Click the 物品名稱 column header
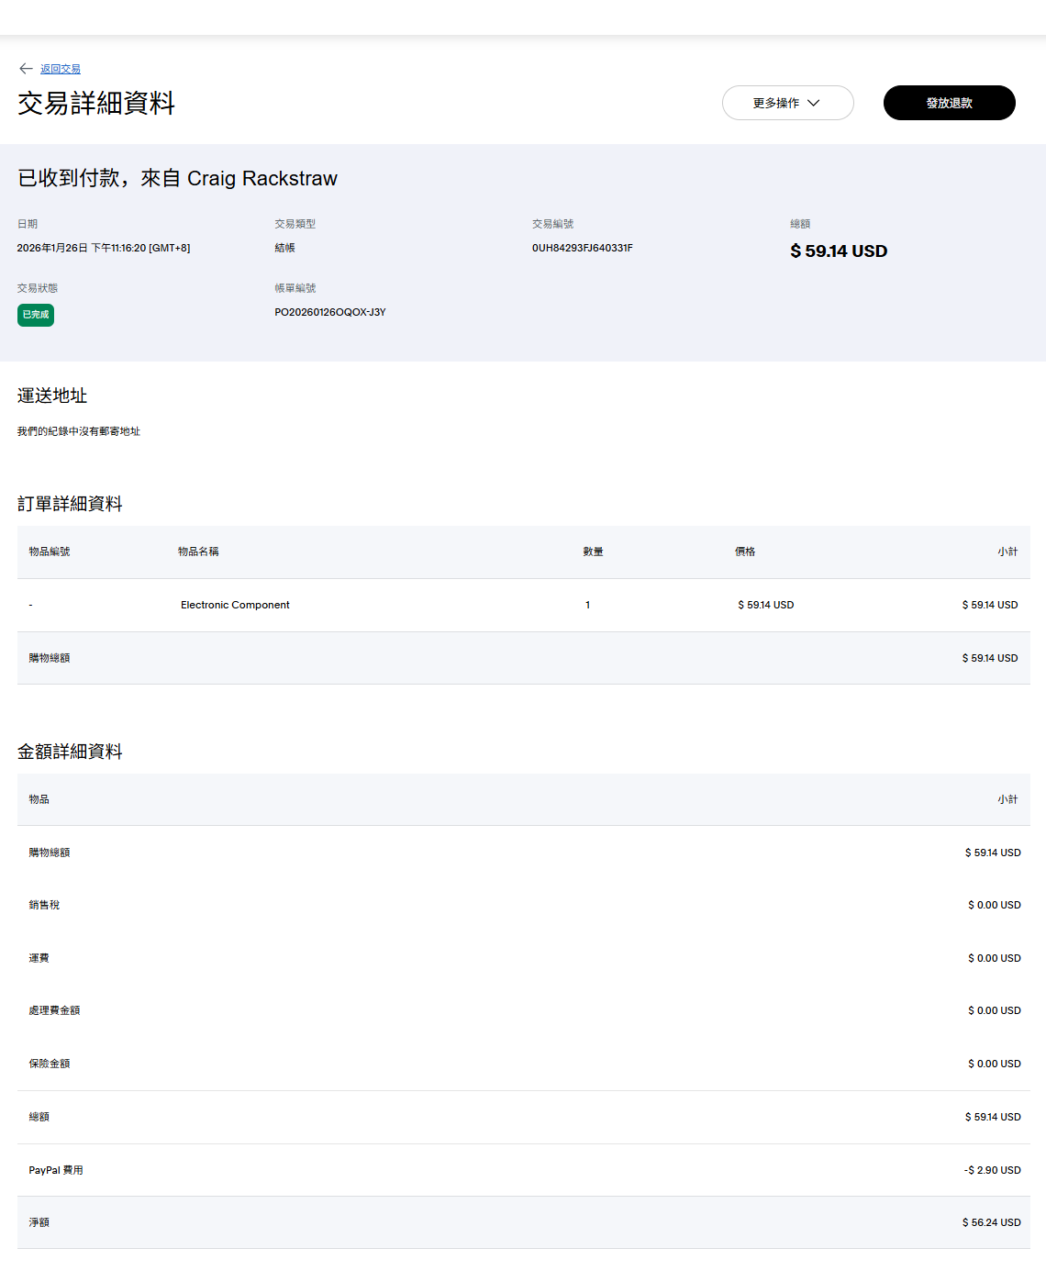 (198, 552)
